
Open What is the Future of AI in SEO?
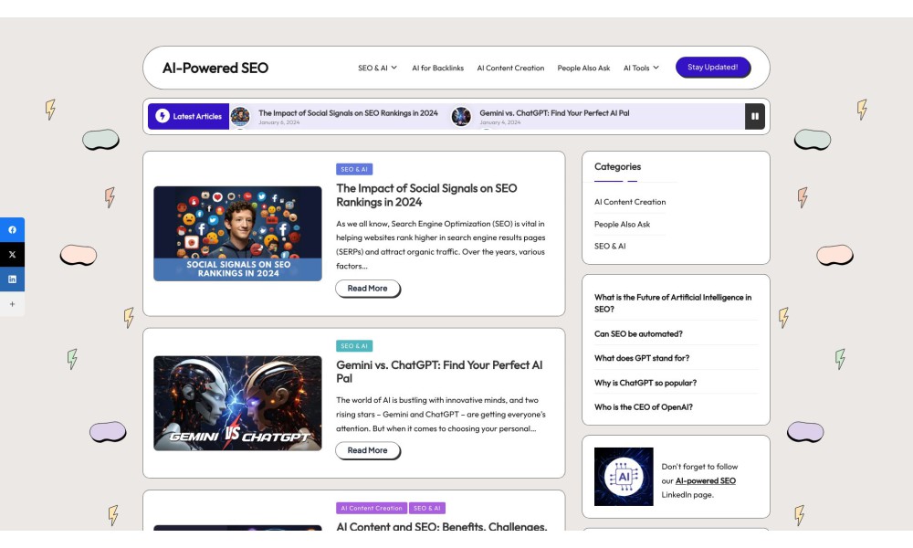tap(673, 303)
